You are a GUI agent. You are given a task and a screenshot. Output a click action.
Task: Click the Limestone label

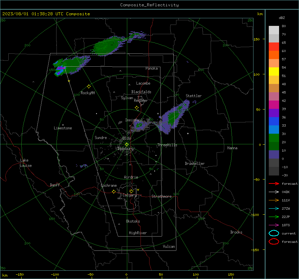[63, 128]
